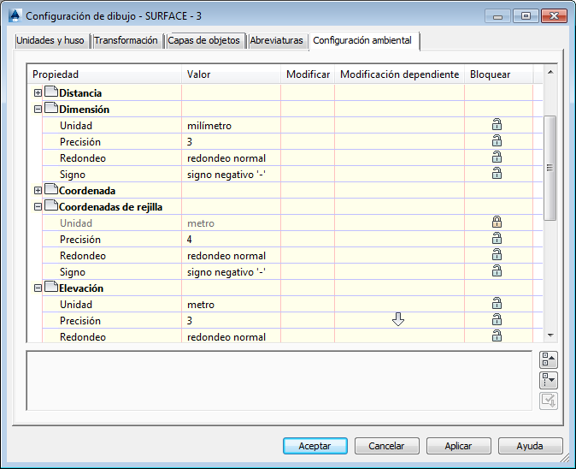Image resolution: width=576 pixels, height=469 pixels.
Task: Select Coordenadas de rejilla Signo value
Action: (x=231, y=272)
